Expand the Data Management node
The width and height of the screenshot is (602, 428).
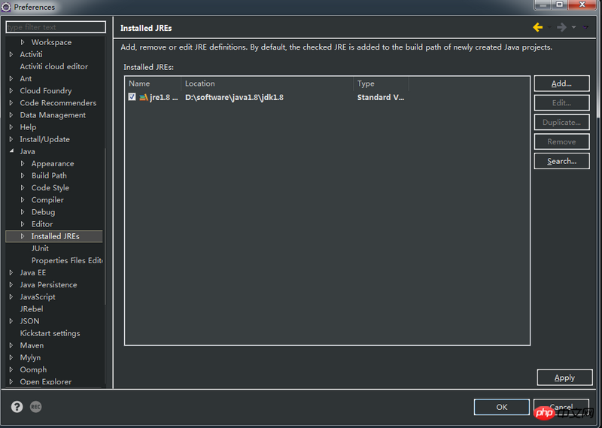11,115
